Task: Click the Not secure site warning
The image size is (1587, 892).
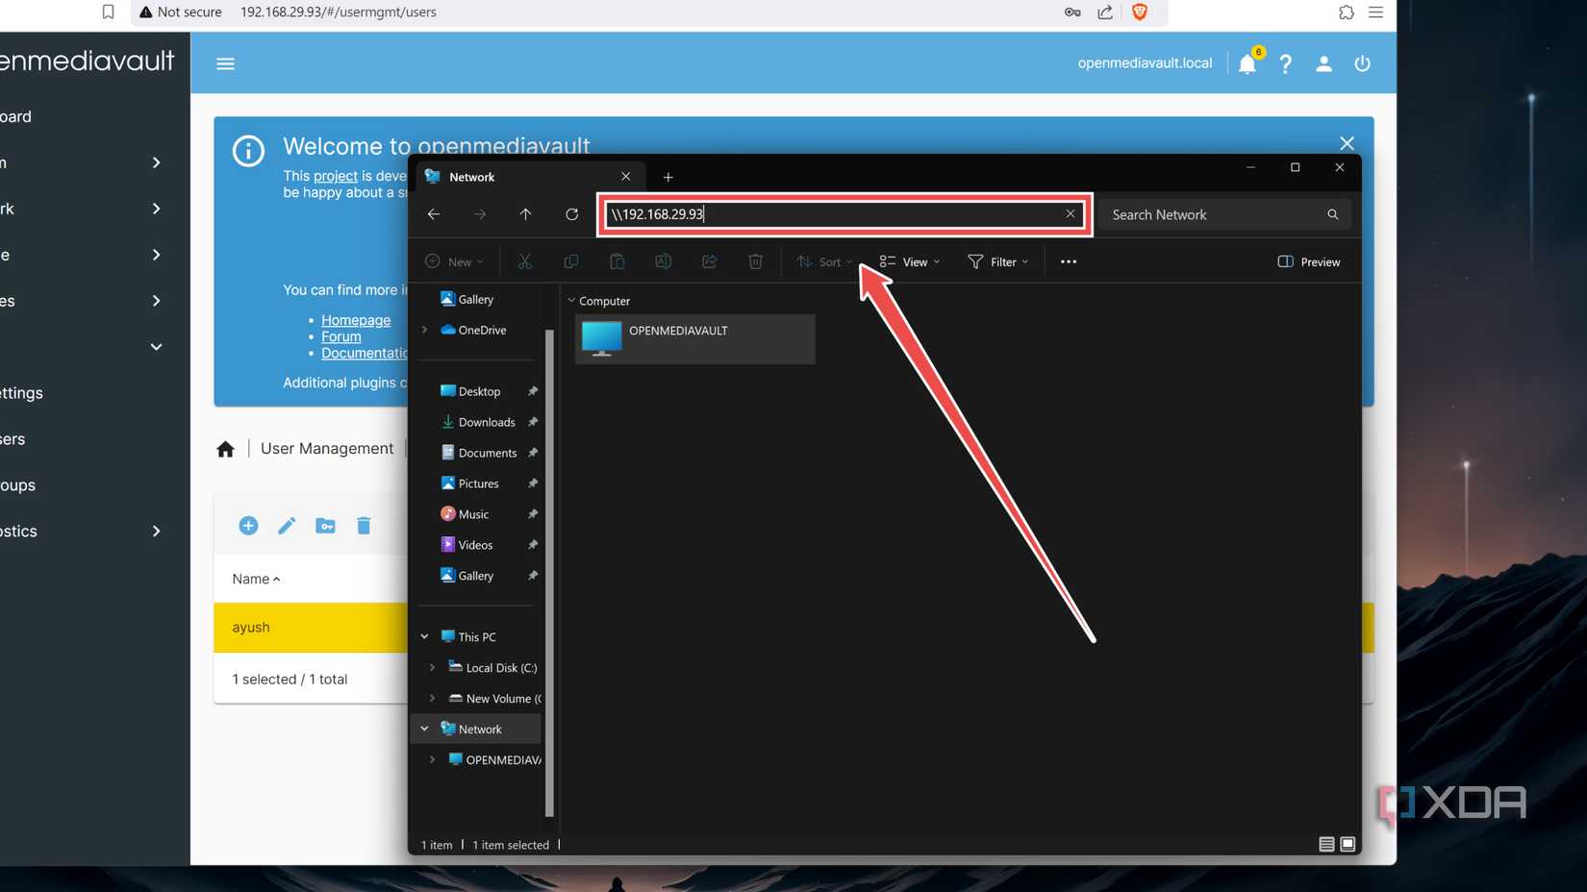Action: point(181,12)
